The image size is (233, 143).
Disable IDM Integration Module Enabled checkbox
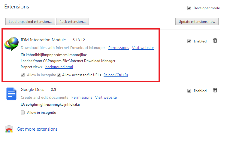pos(189,41)
